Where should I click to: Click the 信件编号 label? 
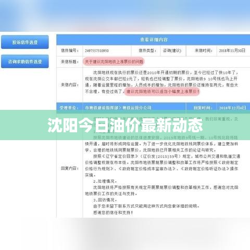tap(69, 51)
